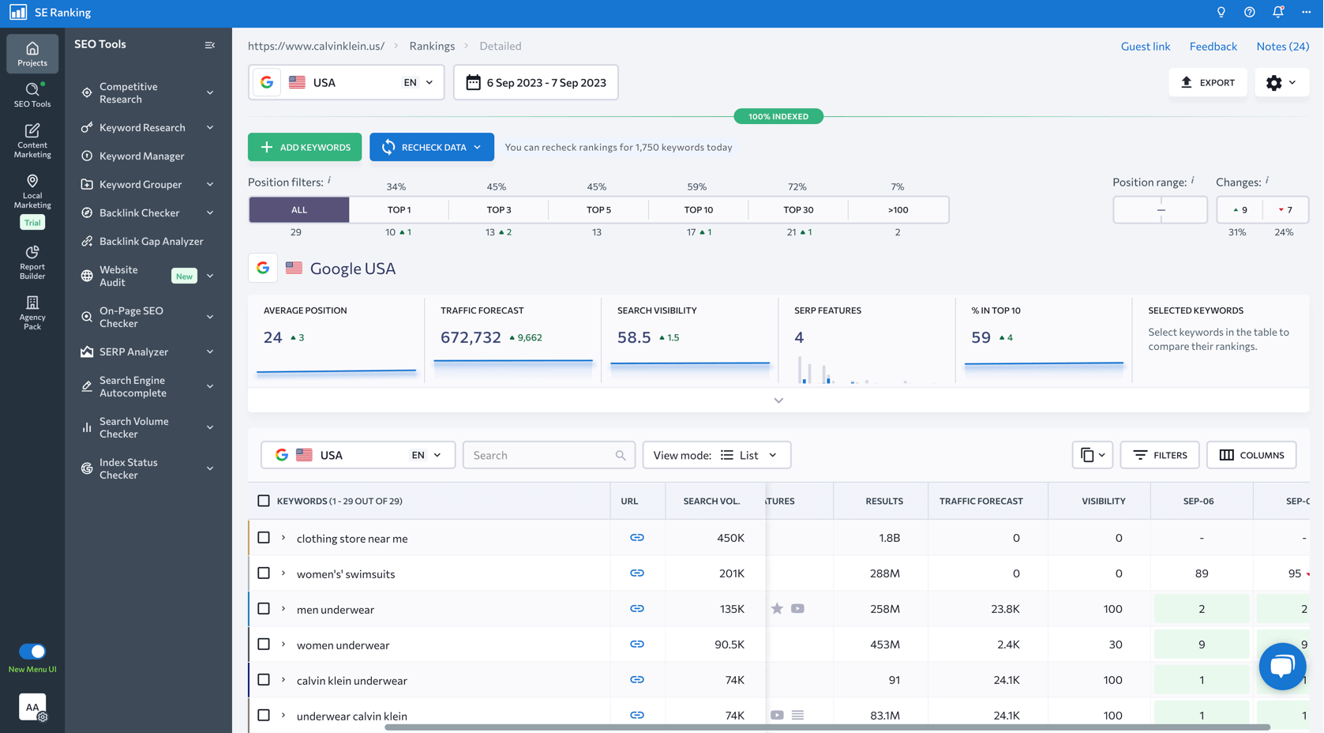Check the box for clothing store near me
Screen dimensions: 1324x733
(264, 538)
